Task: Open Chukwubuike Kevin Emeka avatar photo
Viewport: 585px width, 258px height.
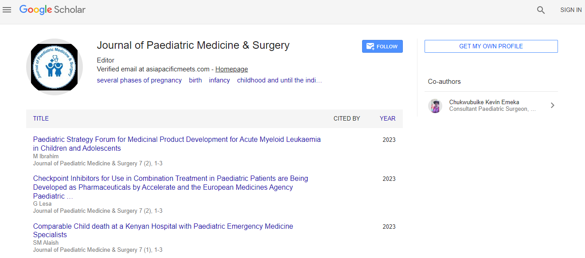Action: [435, 106]
